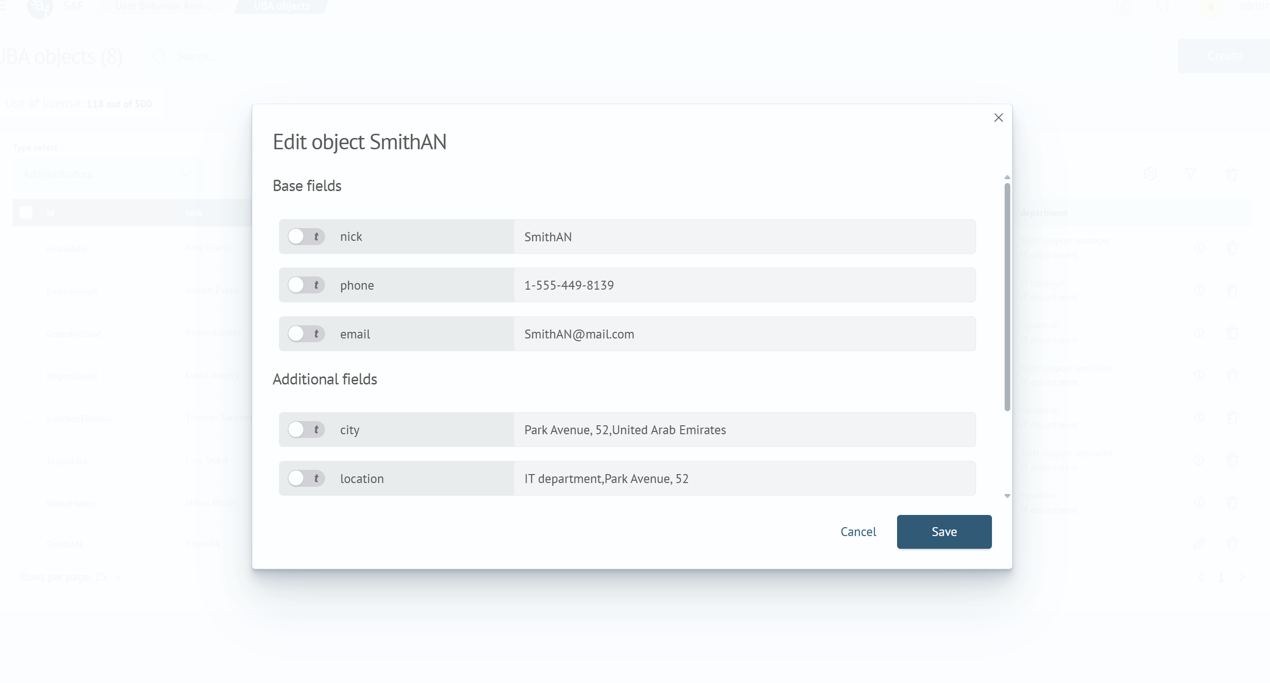1270x683 pixels.
Task: Toggle the nick field switch
Action: (x=306, y=237)
